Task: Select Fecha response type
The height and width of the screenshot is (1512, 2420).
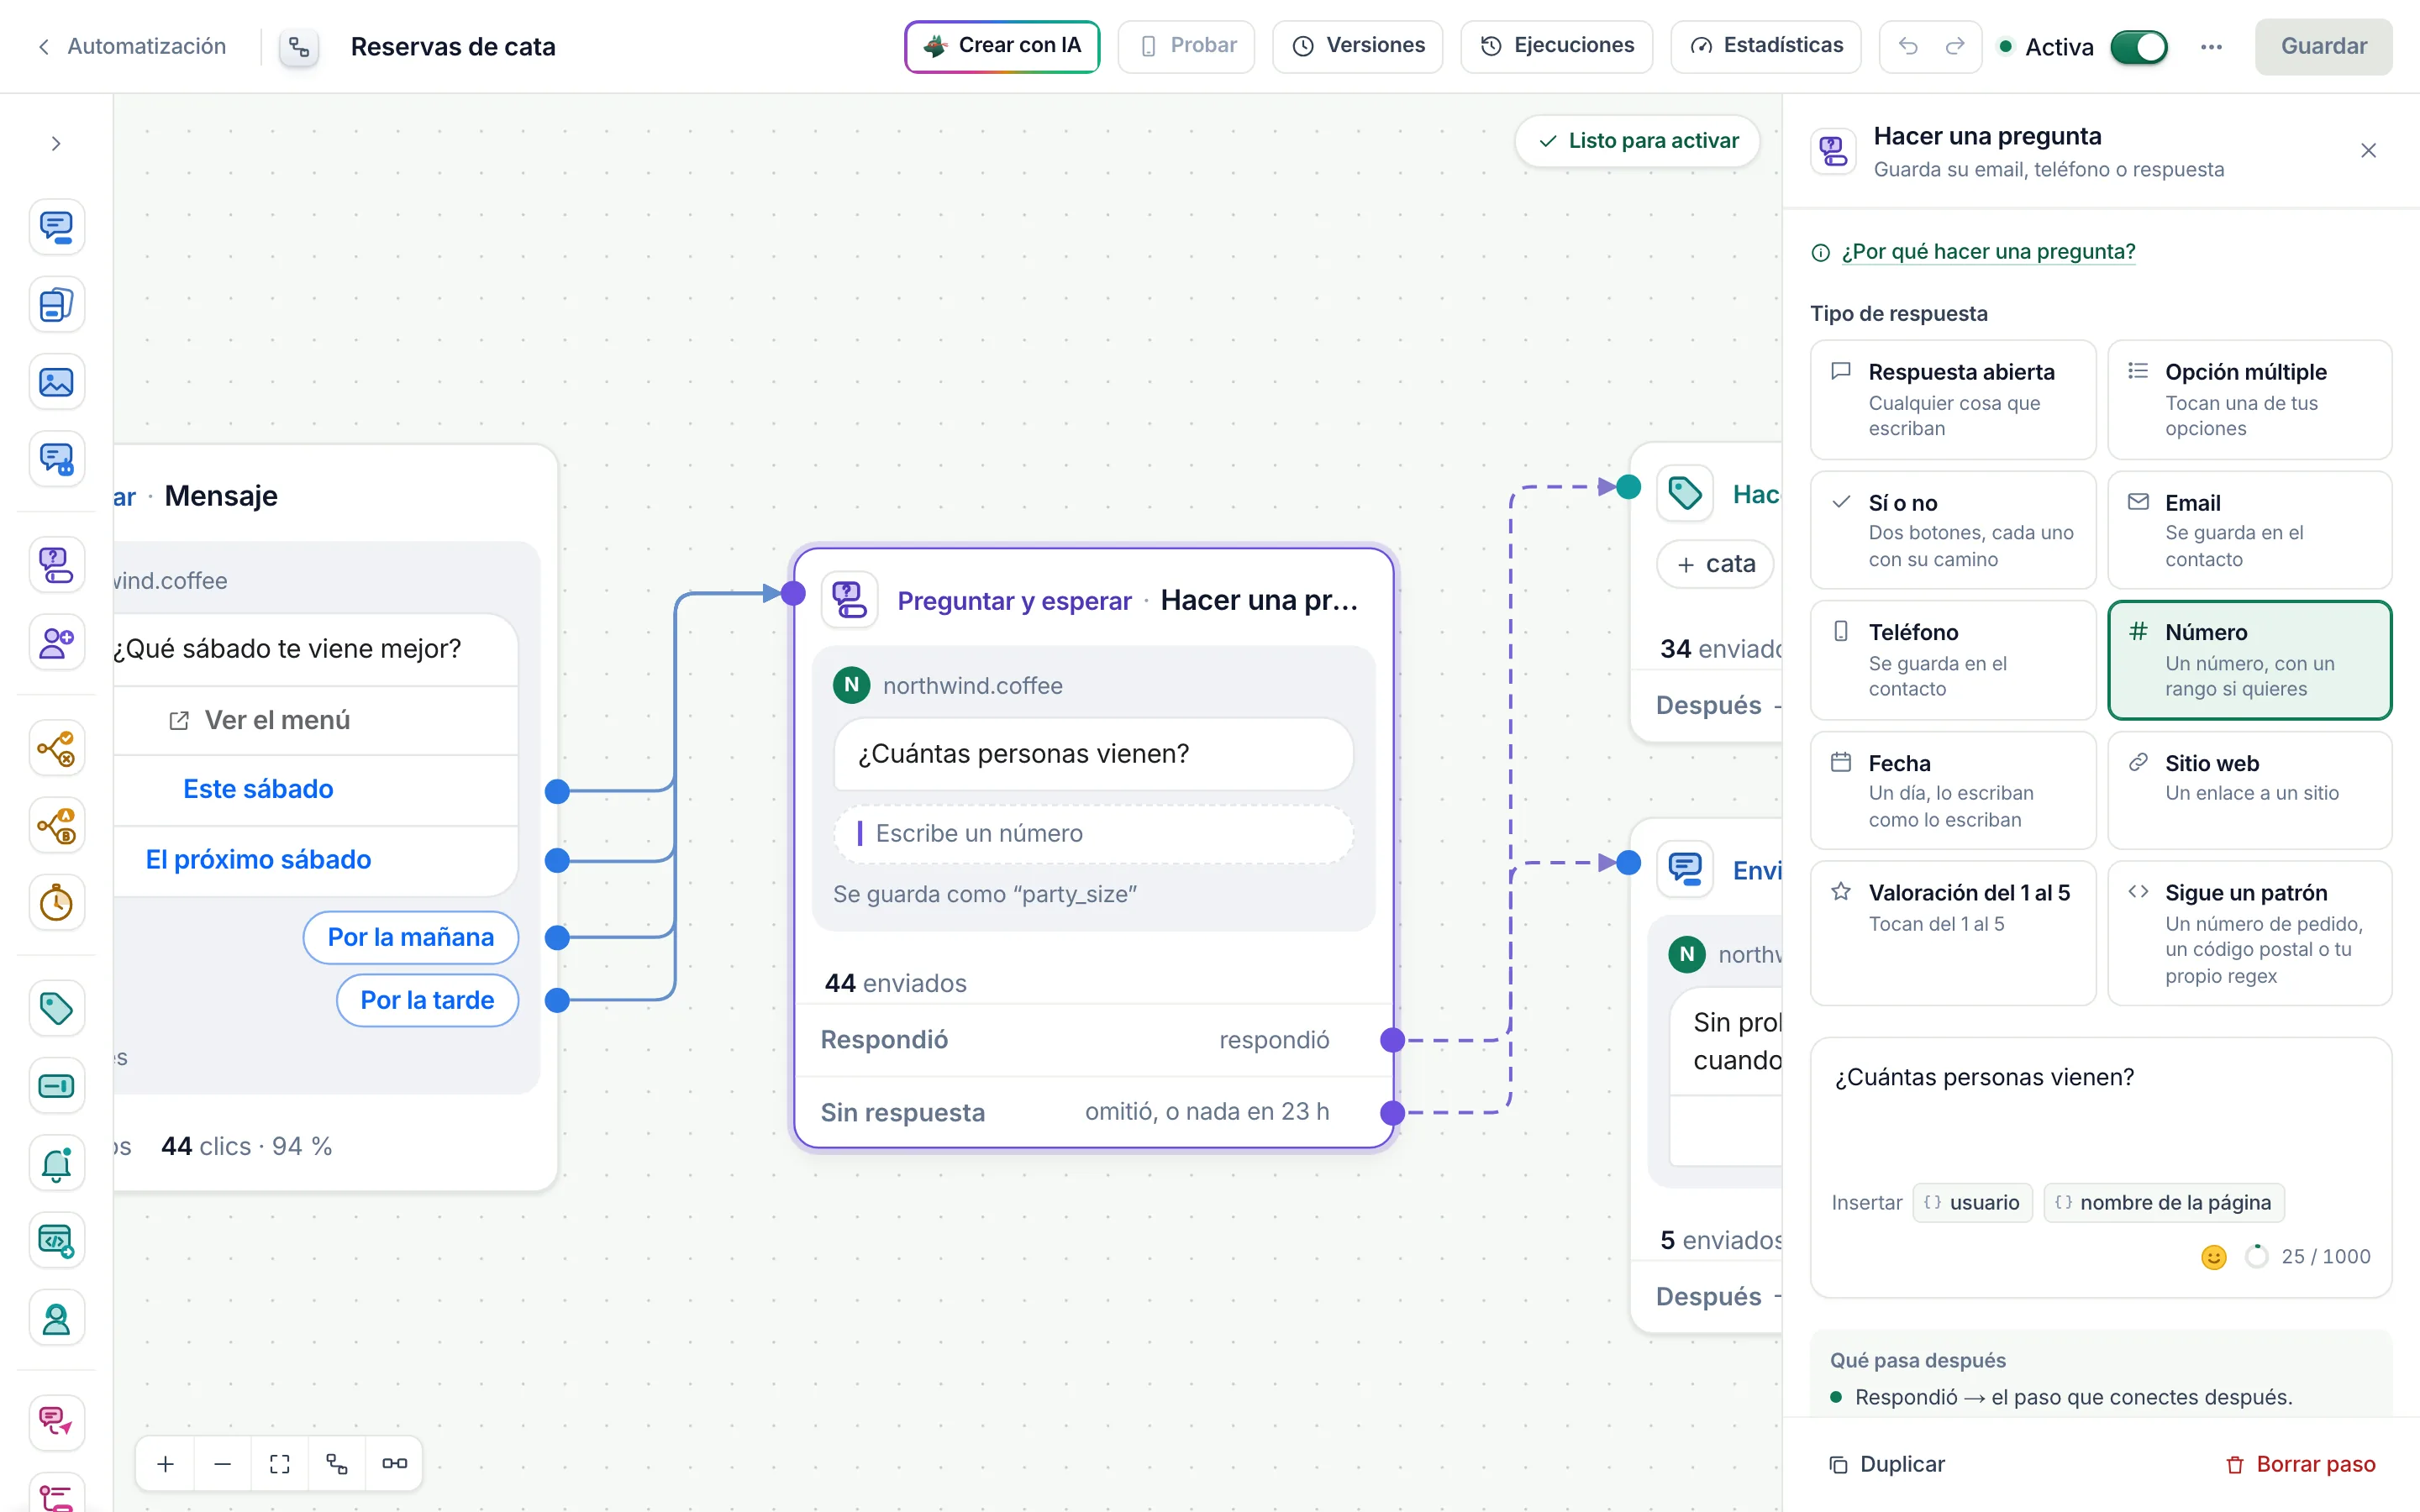Action: pos(1953,790)
